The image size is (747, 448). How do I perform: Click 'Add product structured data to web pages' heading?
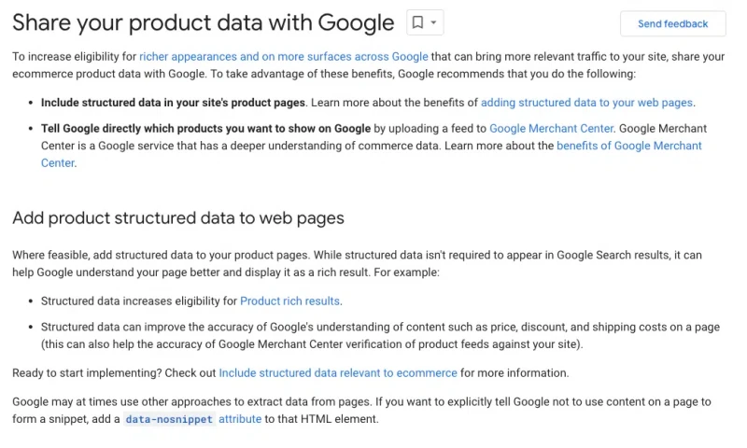pos(178,218)
